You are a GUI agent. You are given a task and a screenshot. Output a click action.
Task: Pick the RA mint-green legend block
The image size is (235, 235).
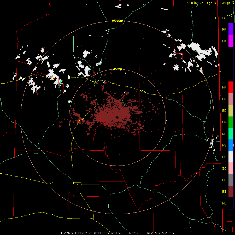point(231,134)
